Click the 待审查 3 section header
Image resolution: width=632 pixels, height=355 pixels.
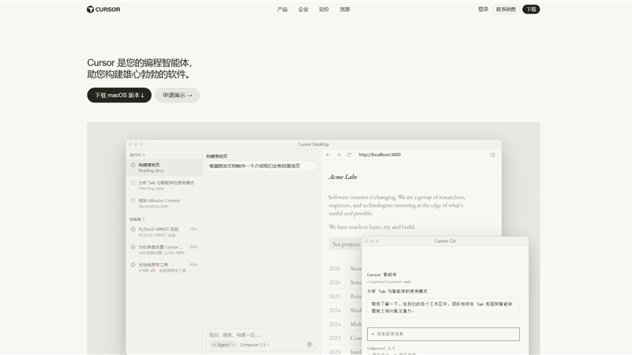[137, 219]
